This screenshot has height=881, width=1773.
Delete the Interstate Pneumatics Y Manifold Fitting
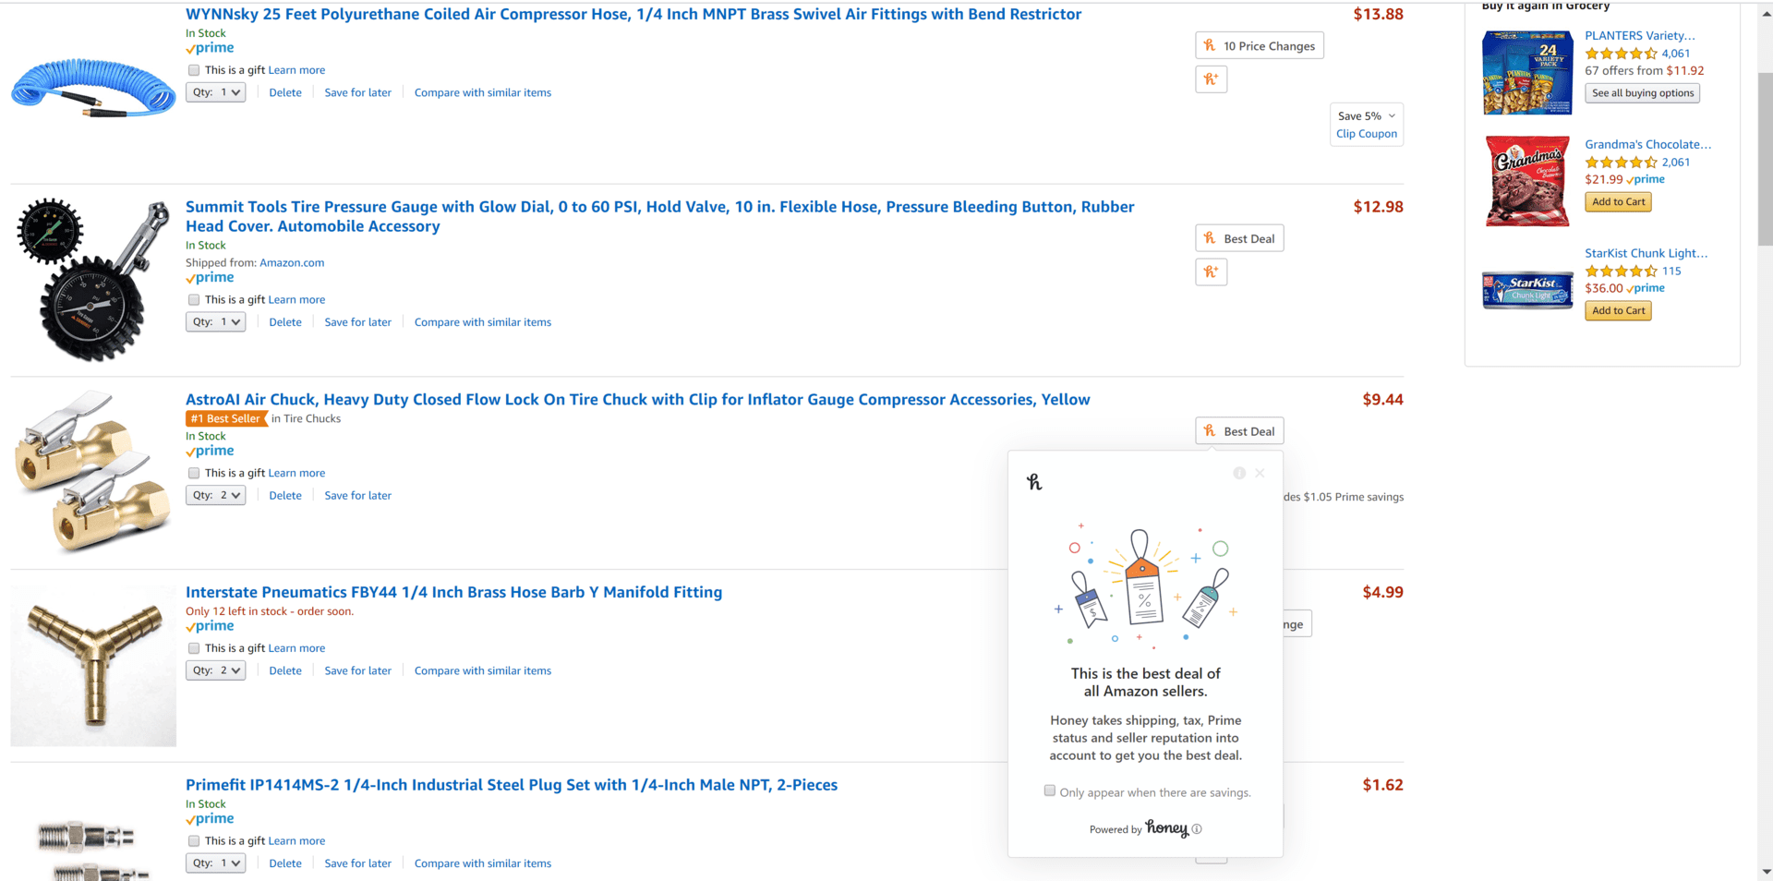click(x=285, y=670)
